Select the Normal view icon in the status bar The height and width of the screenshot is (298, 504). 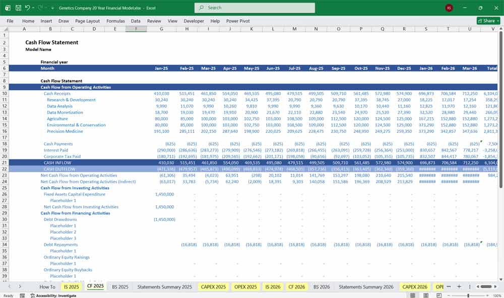[x=413, y=295]
